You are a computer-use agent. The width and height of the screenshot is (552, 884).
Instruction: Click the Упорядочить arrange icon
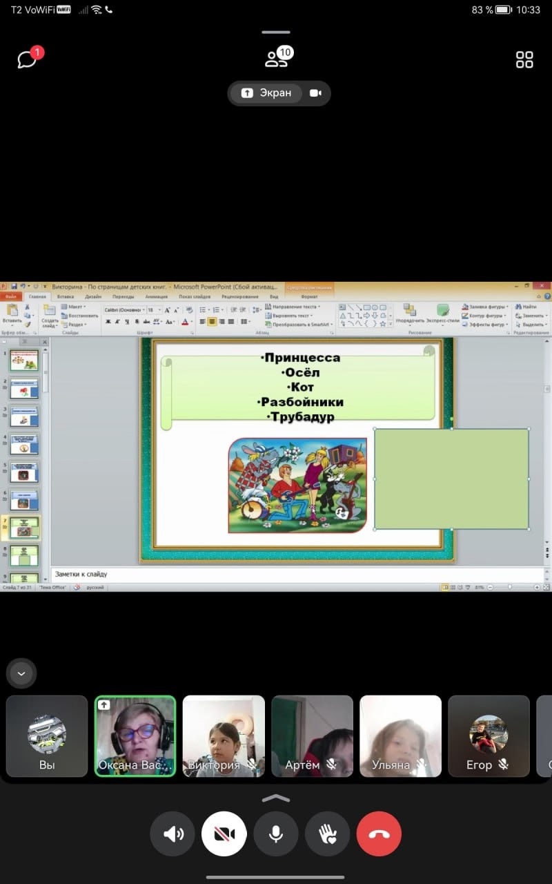coord(410,311)
